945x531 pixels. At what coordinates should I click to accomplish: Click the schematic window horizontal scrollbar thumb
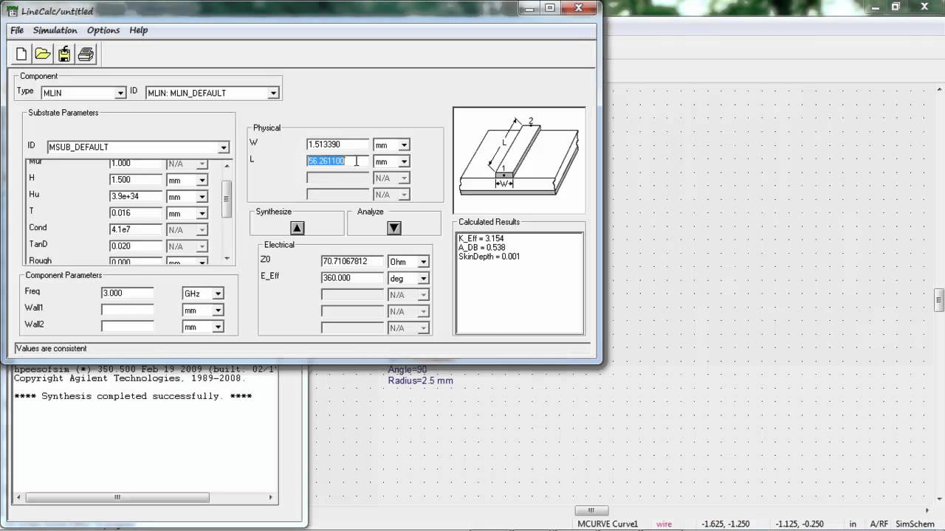point(591,510)
